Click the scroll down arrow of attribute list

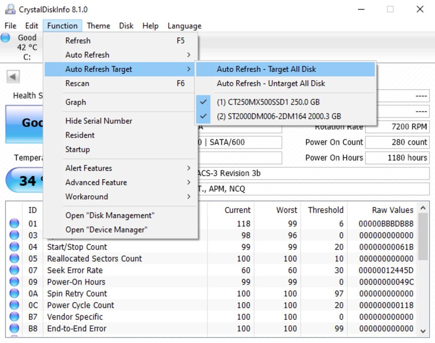(x=423, y=331)
